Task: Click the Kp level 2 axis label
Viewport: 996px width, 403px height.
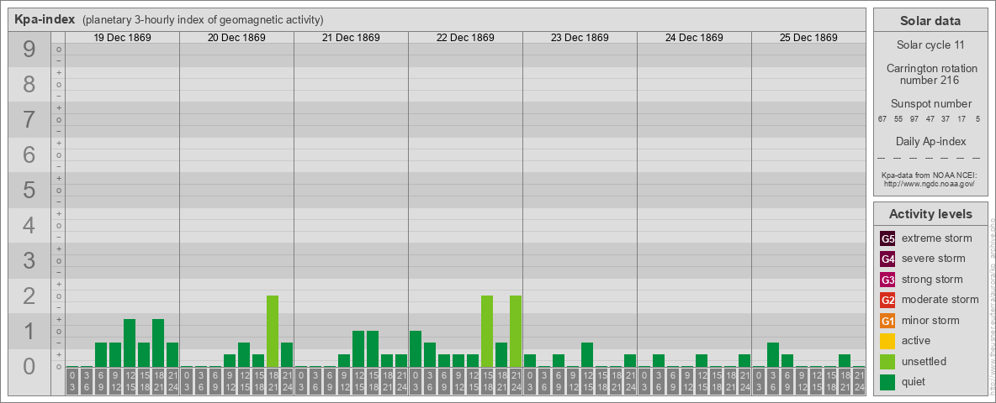Action: point(29,296)
